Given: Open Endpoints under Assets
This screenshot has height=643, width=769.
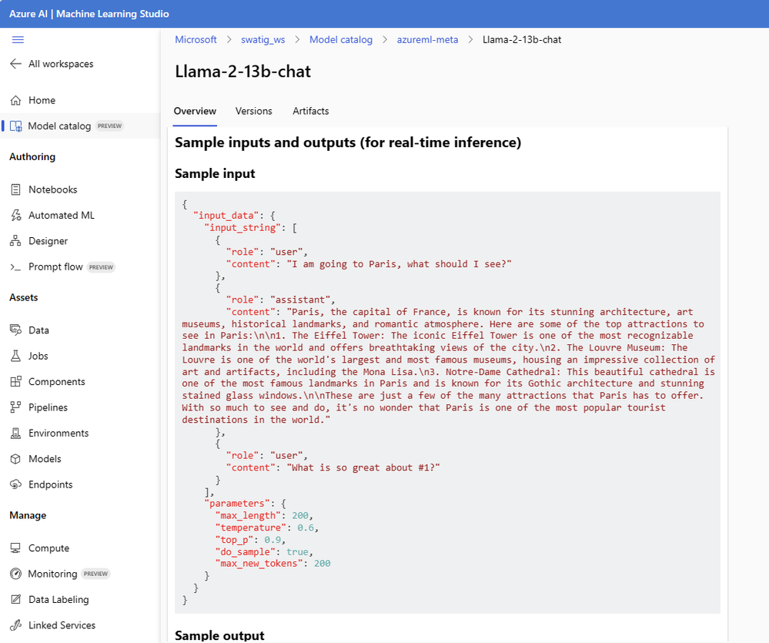Looking at the screenshot, I should coord(51,484).
